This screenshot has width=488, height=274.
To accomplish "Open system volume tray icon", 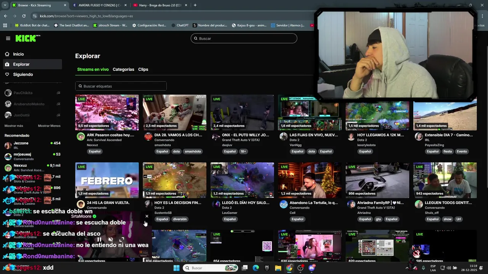I will click(x=448, y=268).
